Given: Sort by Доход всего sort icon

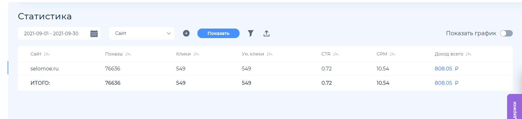Looking at the screenshot, I should (x=469, y=54).
